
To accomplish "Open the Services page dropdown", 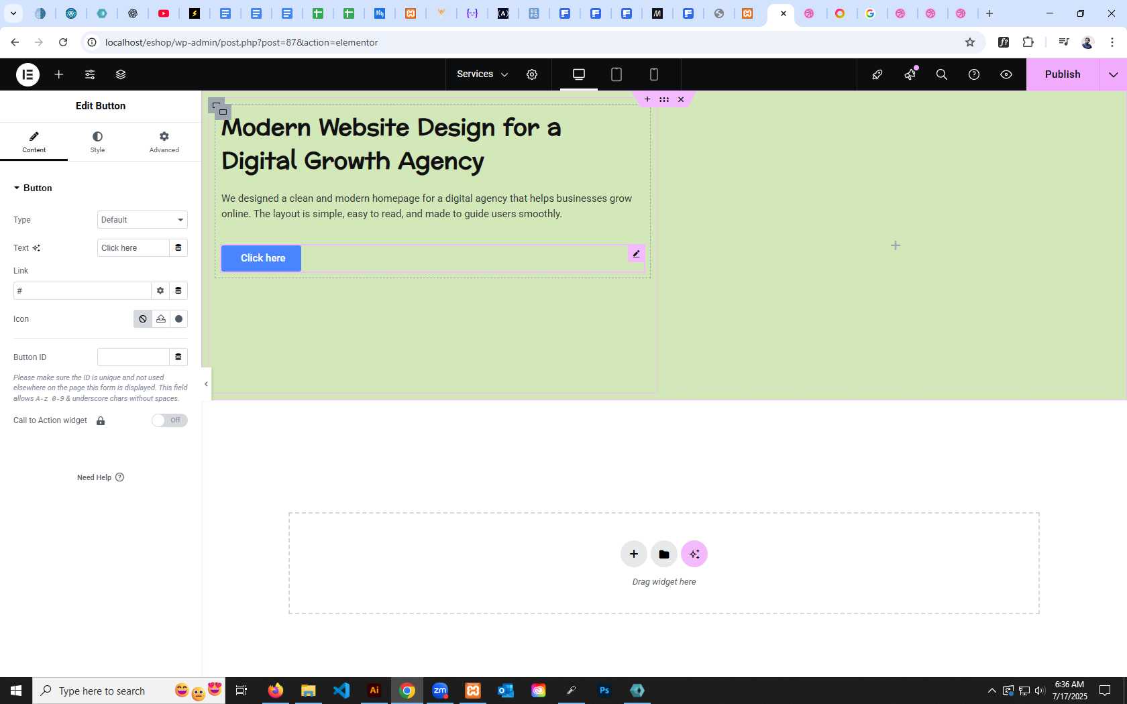I will pos(482,74).
